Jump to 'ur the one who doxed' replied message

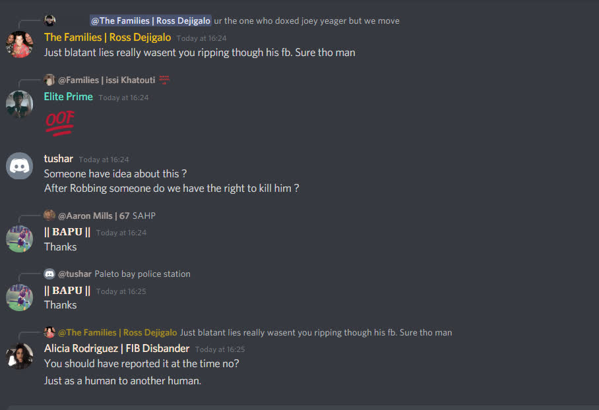307,20
